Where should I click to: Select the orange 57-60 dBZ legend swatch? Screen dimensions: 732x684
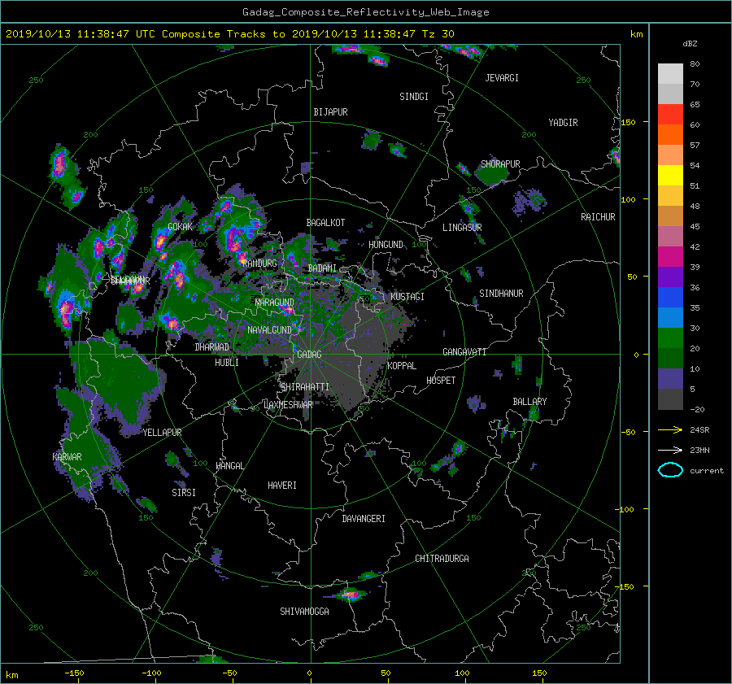click(670, 134)
